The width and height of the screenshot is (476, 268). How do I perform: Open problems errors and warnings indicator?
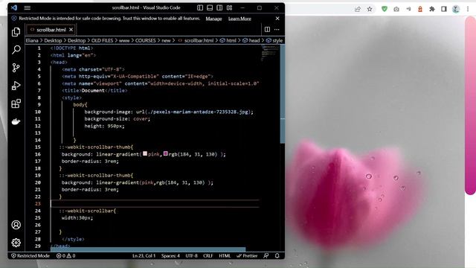coord(66,256)
